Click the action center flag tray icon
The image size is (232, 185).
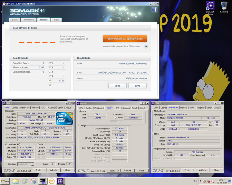(204, 181)
